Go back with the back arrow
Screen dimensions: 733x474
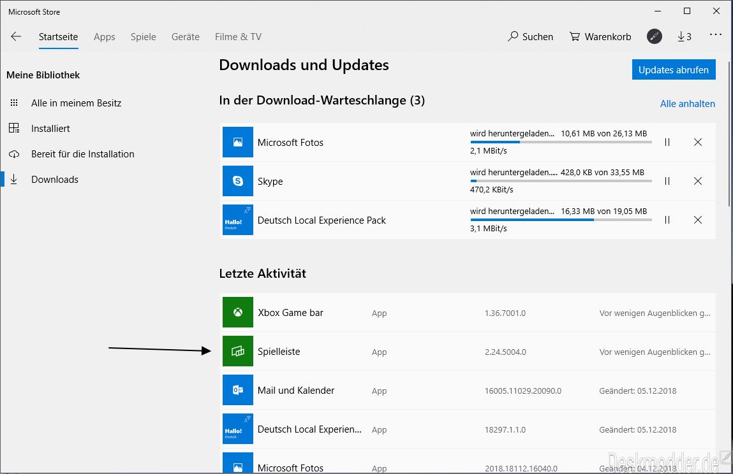point(16,36)
